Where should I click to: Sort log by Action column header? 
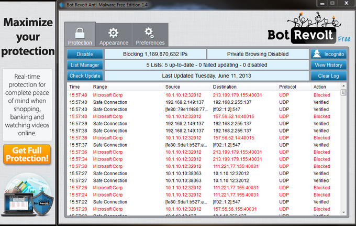(320, 87)
